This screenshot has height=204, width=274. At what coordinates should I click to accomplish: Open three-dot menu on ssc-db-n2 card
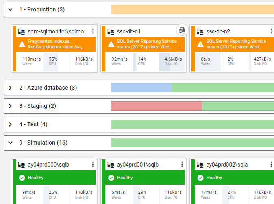(x=271, y=31)
